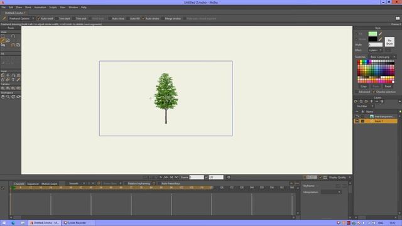Image resolution: width=402 pixels, height=226 pixels.
Task: Open the Display Quality dropdown
Action: click(339, 177)
